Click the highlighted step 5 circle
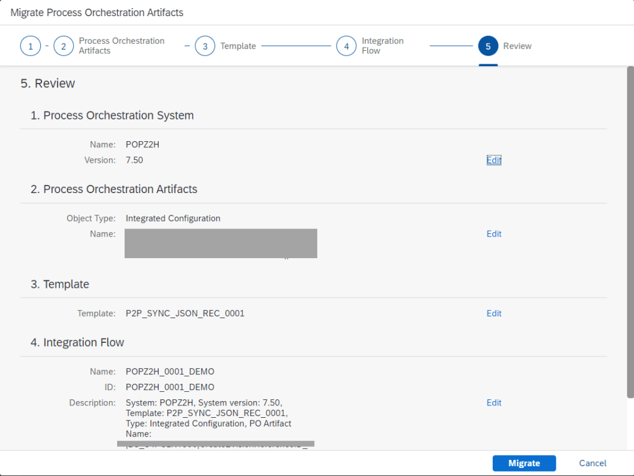The height and width of the screenshot is (476, 634). 488,46
